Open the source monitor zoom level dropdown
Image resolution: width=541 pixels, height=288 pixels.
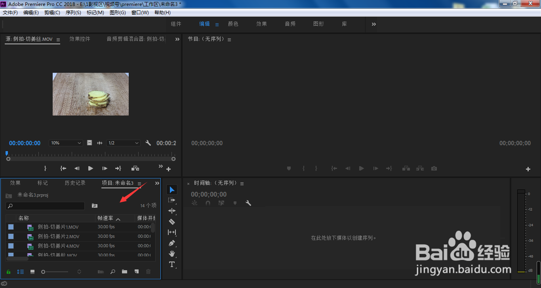(66, 143)
